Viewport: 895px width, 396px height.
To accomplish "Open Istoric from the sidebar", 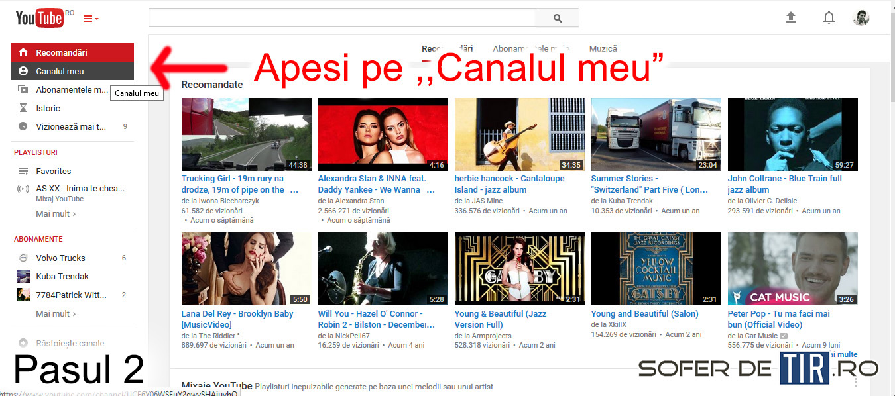I will [48, 108].
